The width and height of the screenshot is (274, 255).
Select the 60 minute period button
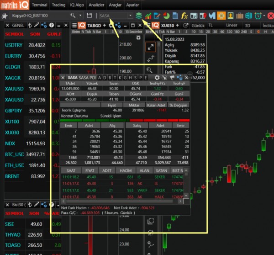222,32
